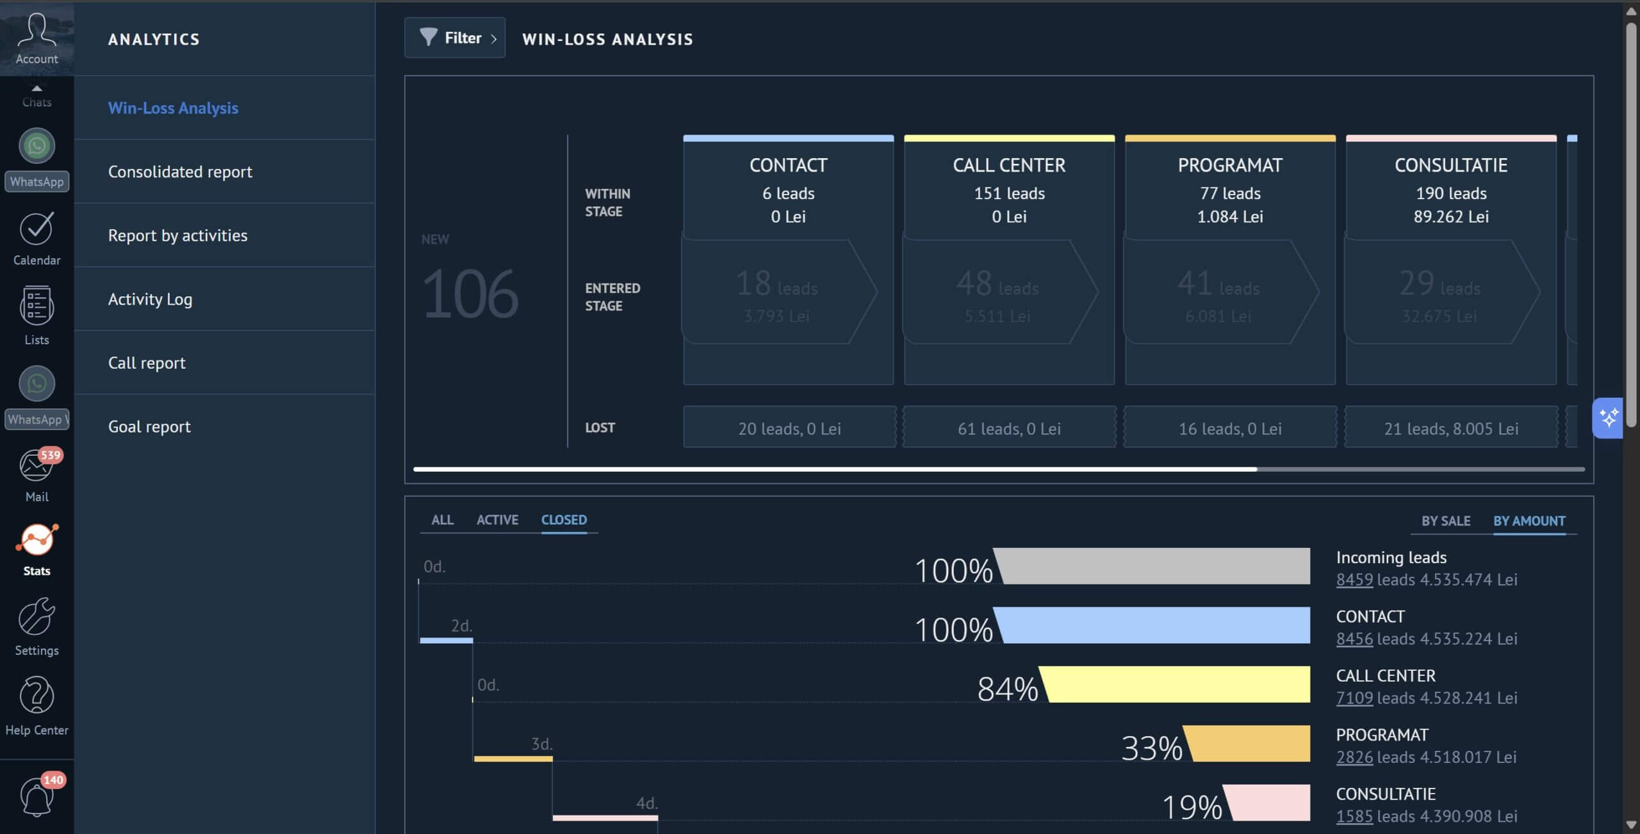This screenshot has height=834, width=1640.
Task: Select the ALL tab in funnel
Action: point(442,520)
